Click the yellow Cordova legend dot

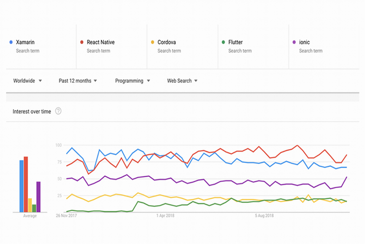pos(153,42)
